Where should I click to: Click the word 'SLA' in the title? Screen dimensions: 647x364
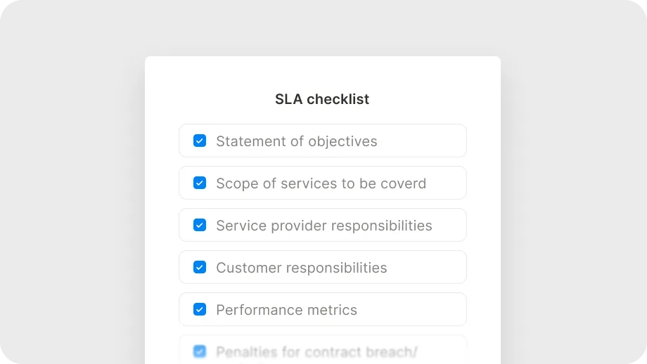pos(288,99)
